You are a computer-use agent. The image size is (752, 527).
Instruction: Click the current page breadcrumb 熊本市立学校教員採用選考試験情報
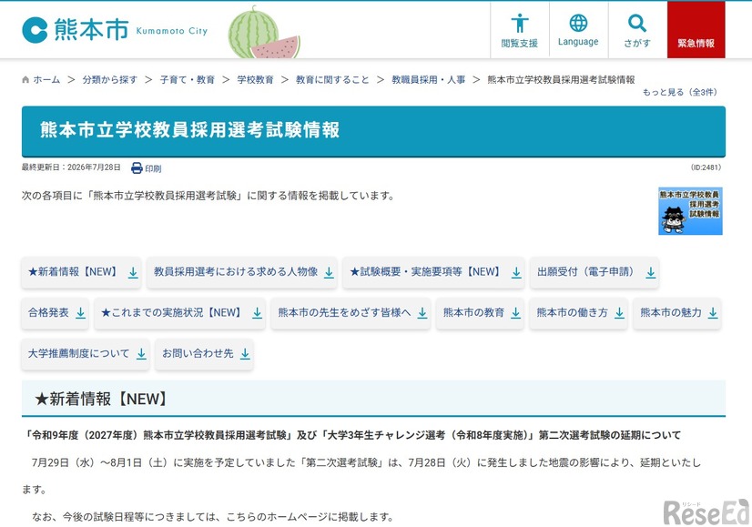[x=561, y=79]
